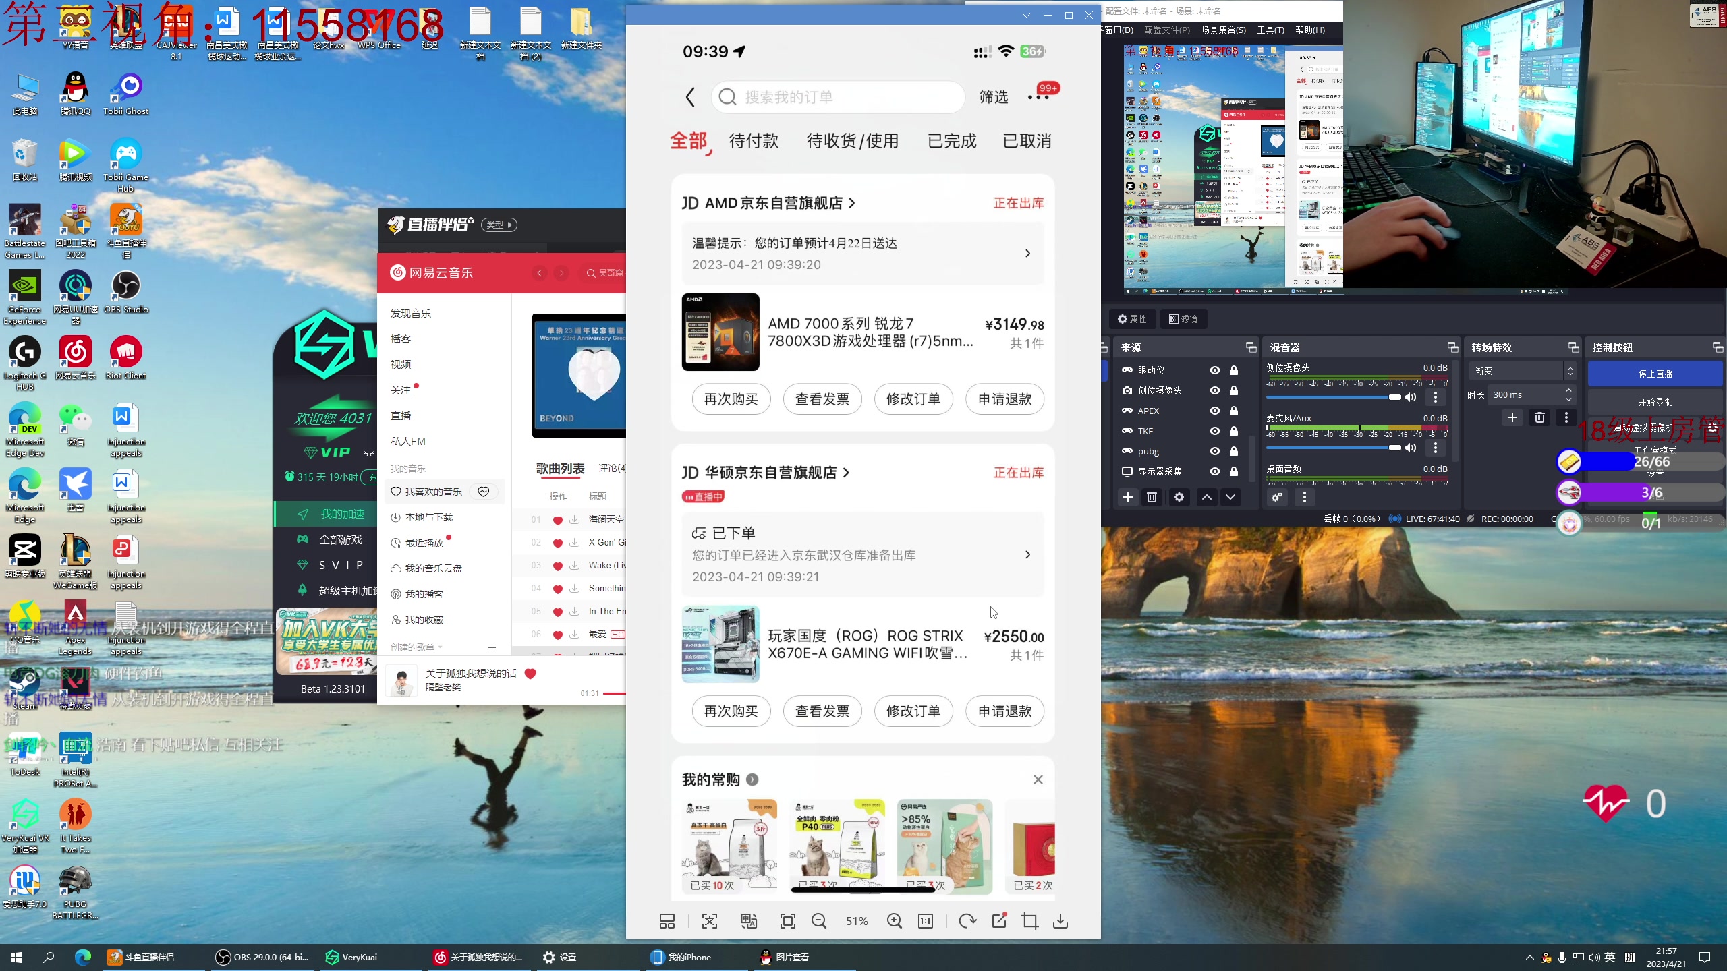Unlock the TKF source lock icon
This screenshot has height=971, width=1727.
pyautogui.click(x=1234, y=431)
